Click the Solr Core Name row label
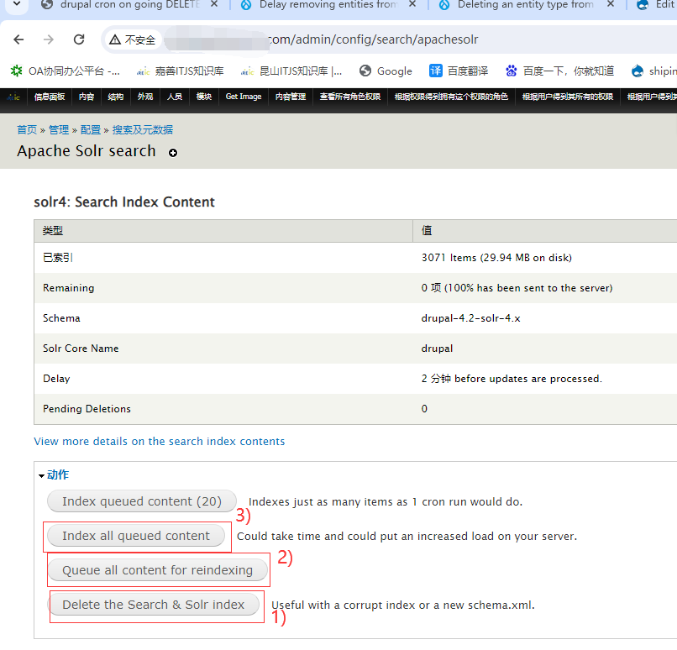This screenshot has width=677, height=650. pyautogui.click(x=81, y=349)
